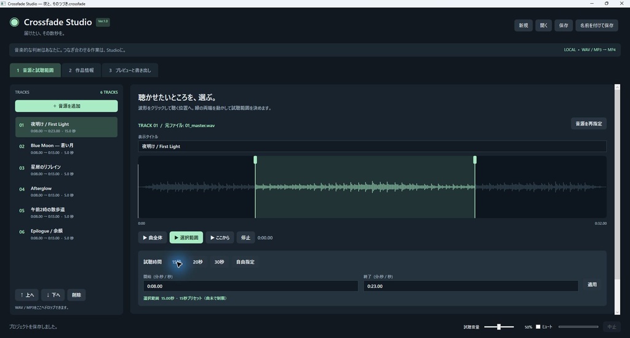
Task: Stop playback with the 停止 button
Action: pyautogui.click(x=245, y=238)
